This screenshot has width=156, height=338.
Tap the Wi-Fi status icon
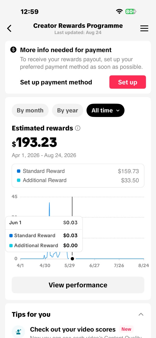119,11
